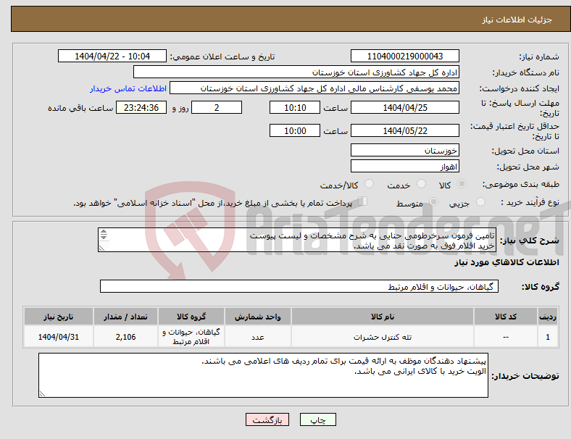Viewport: 571px width, 439px height.
Task: Click the بازگشت (back) button
Action: (x=267, y=419)
